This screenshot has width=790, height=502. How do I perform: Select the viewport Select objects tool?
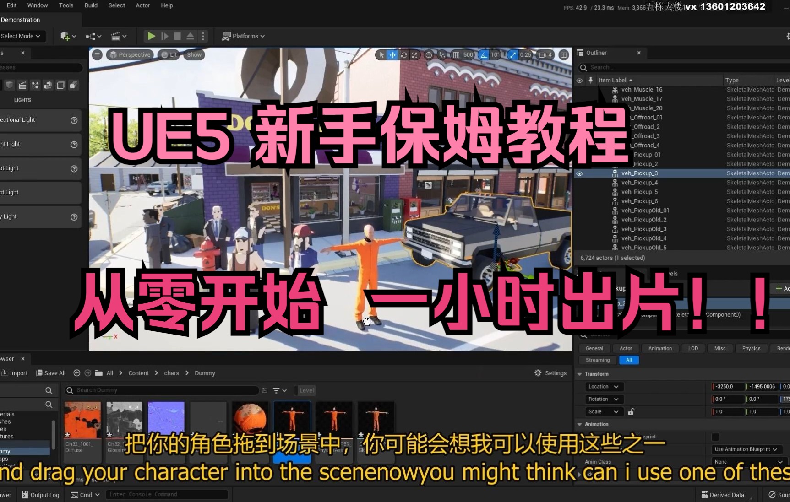click(382, 55)
